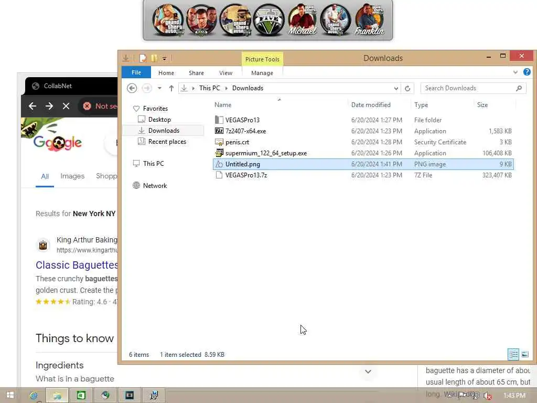The width and height of the screenshot is (537, 403).
Task: Open Desktop in the navigation pane
Action: tap(159, 119)
